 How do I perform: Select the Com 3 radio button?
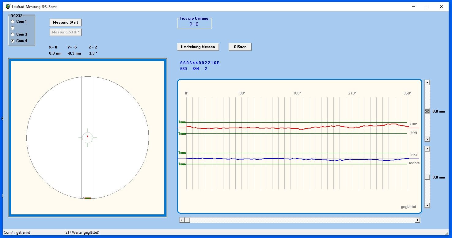coord(13,34)
